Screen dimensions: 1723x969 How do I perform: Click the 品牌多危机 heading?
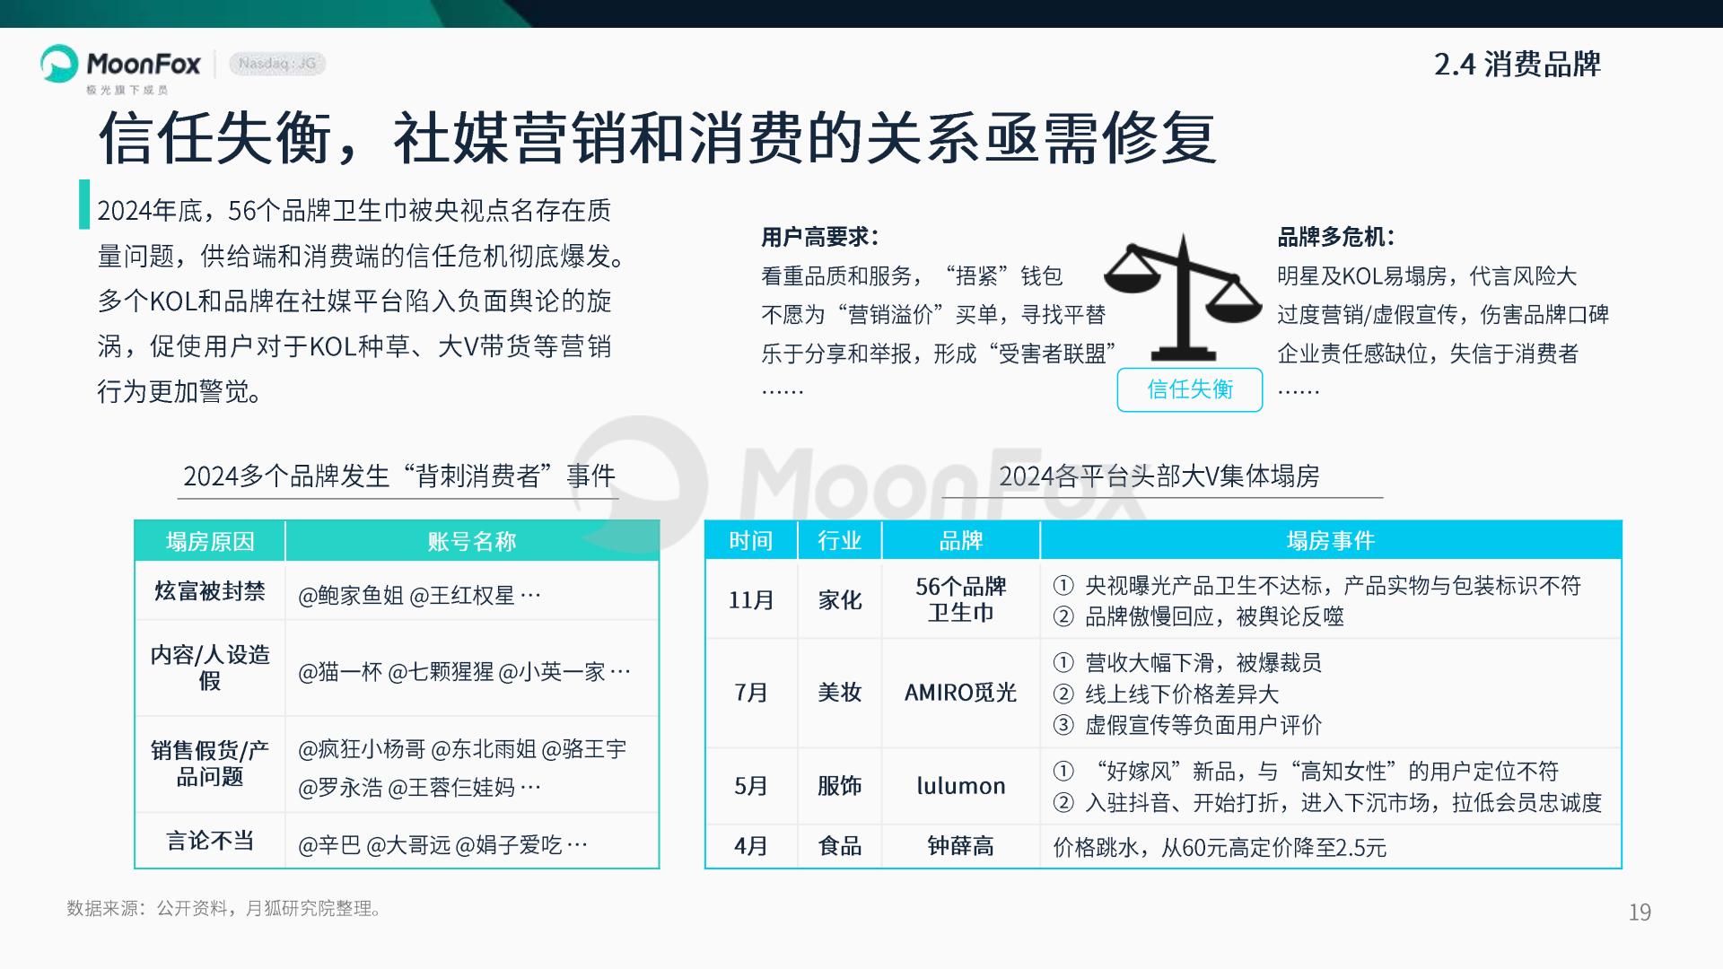tap(1336, 237)
